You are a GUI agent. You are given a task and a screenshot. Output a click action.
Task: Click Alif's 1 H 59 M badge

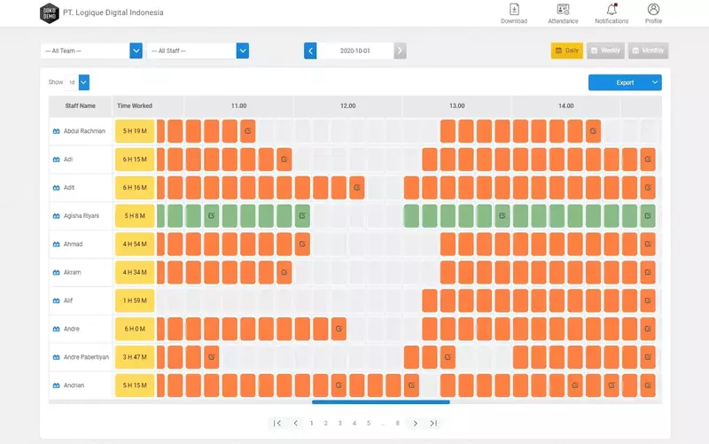coord(135,300)
